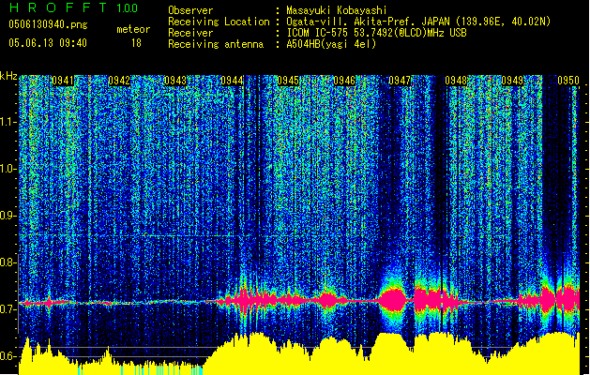The image size is (590, 375).
Task: Click the 0.6 frequency axis tick
Action: coord(8,356)
